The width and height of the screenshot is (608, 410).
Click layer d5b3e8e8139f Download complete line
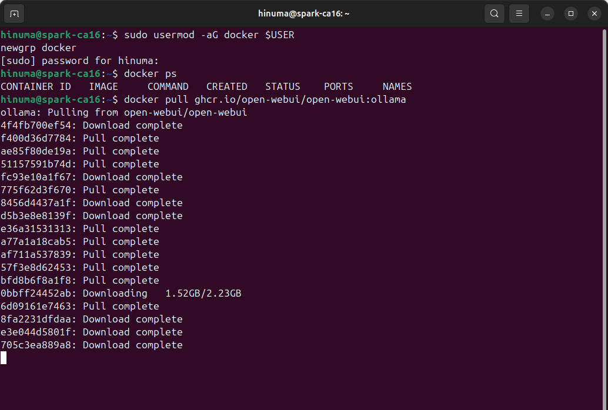(x=92, y=216)
